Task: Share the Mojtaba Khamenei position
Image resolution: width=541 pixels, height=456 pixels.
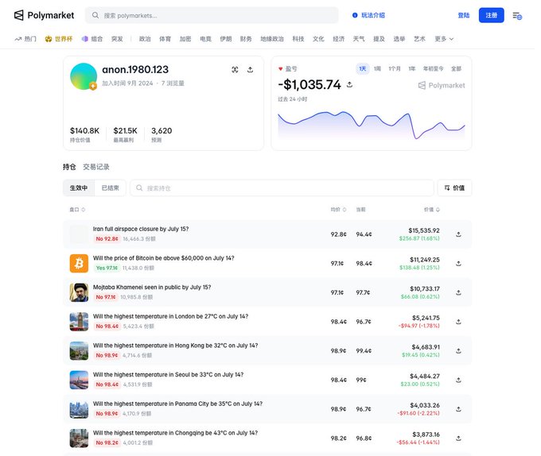Action: (x=458, y=292)
